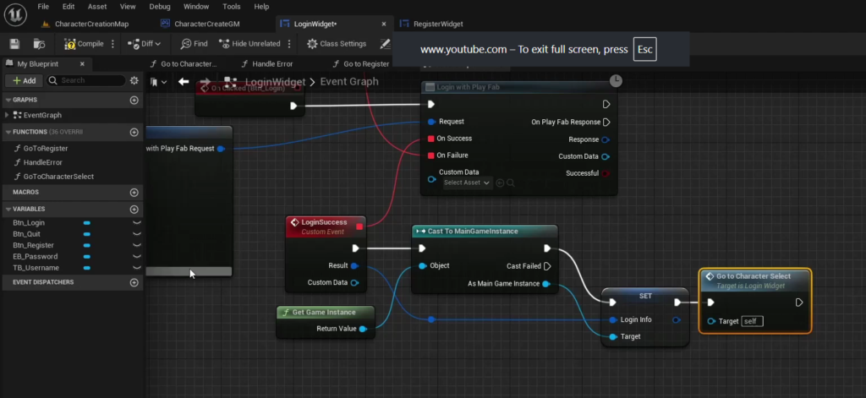Click the Find toolbar button
Image resolution: width=866 pixels, height=398 pixels.
point(195,44)
